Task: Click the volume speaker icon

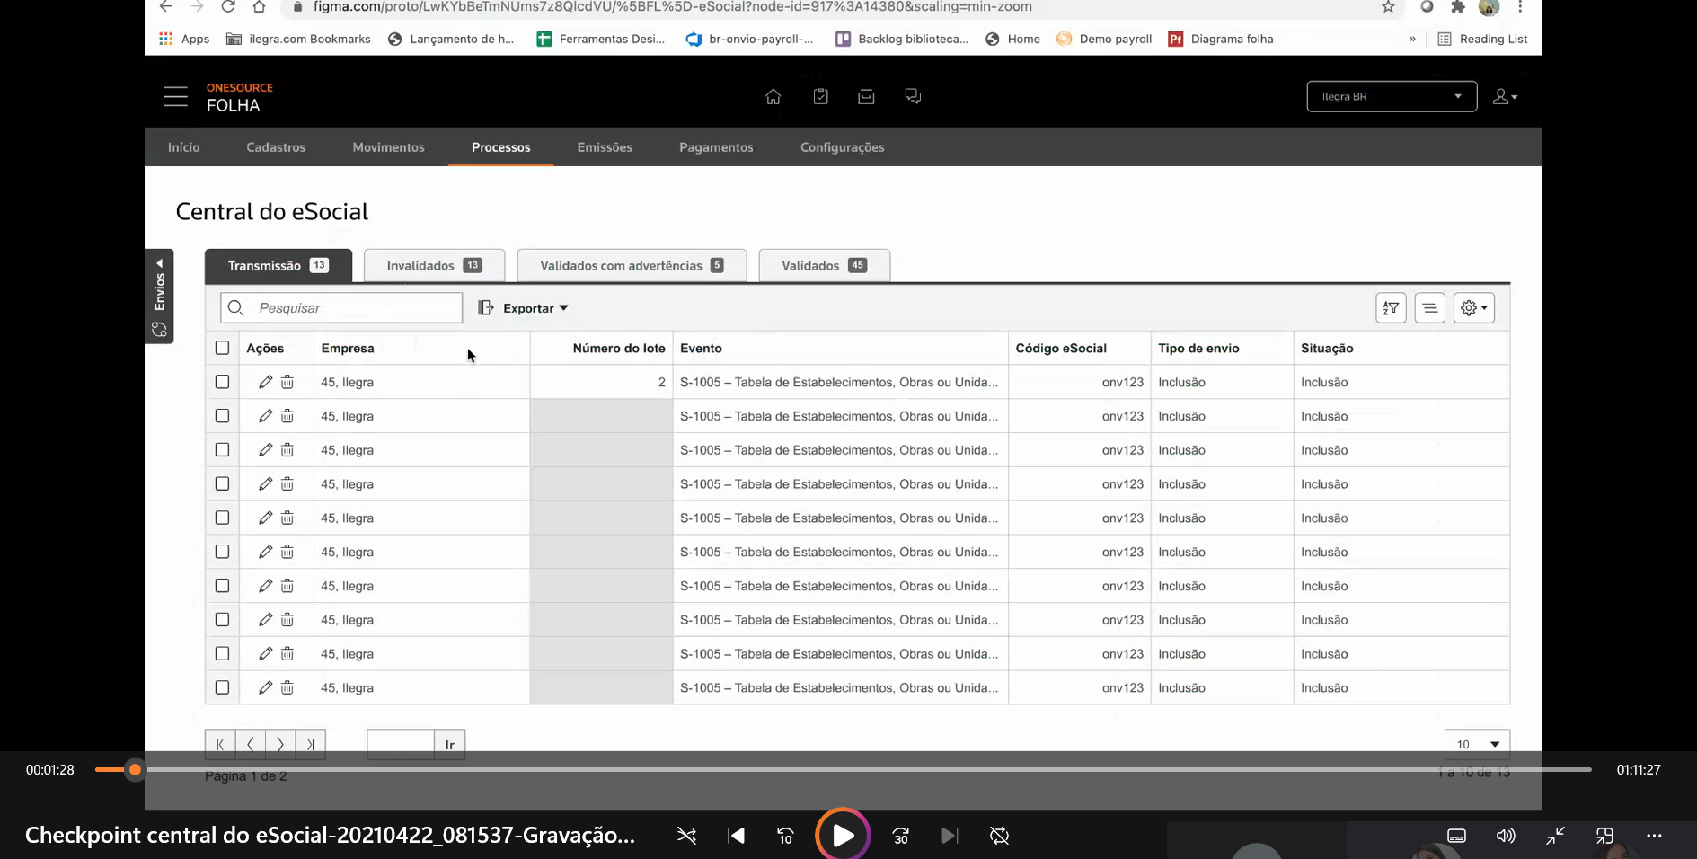Action: [x=1506, y=836]
